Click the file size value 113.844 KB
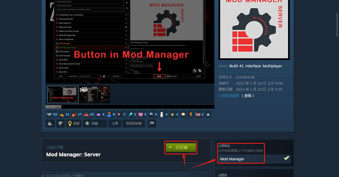This screenshot has width=339, height=177. (245, 77)
